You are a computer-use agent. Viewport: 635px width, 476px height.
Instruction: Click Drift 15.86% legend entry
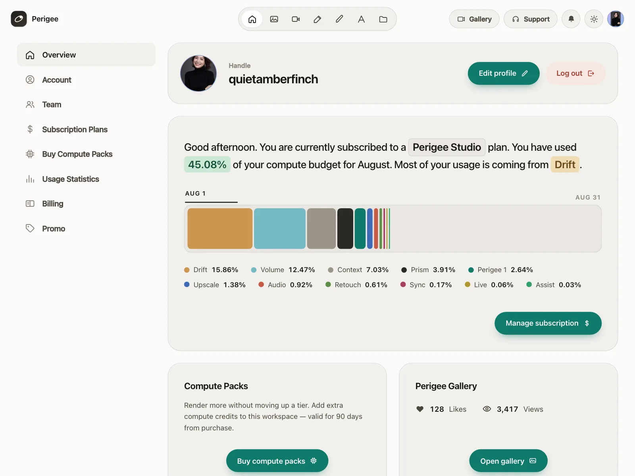pos(211,270)
